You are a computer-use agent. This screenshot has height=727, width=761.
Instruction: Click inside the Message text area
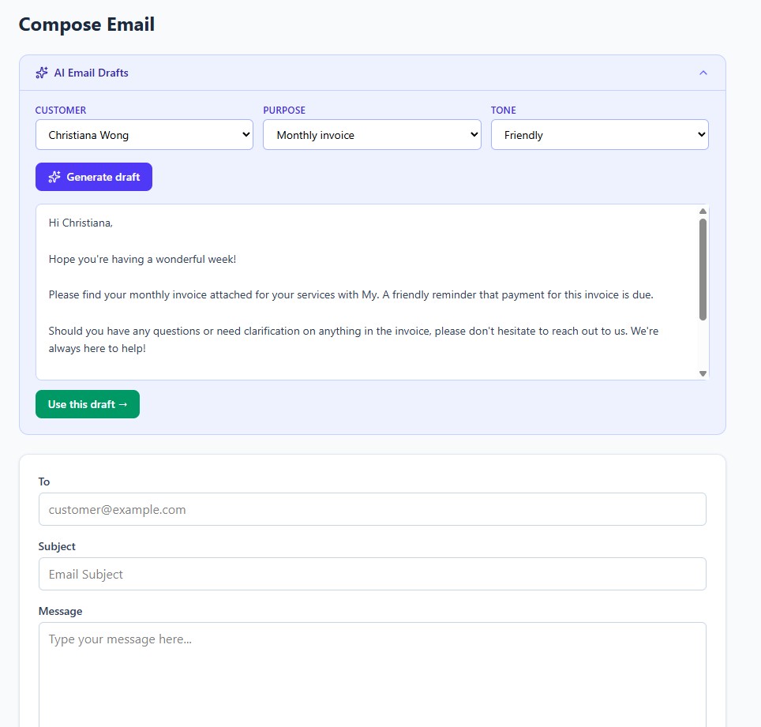coord(372,671)
